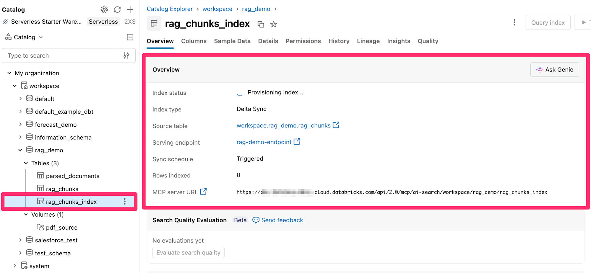Select the pdf_source volume folder icon

tap(40, 227)
